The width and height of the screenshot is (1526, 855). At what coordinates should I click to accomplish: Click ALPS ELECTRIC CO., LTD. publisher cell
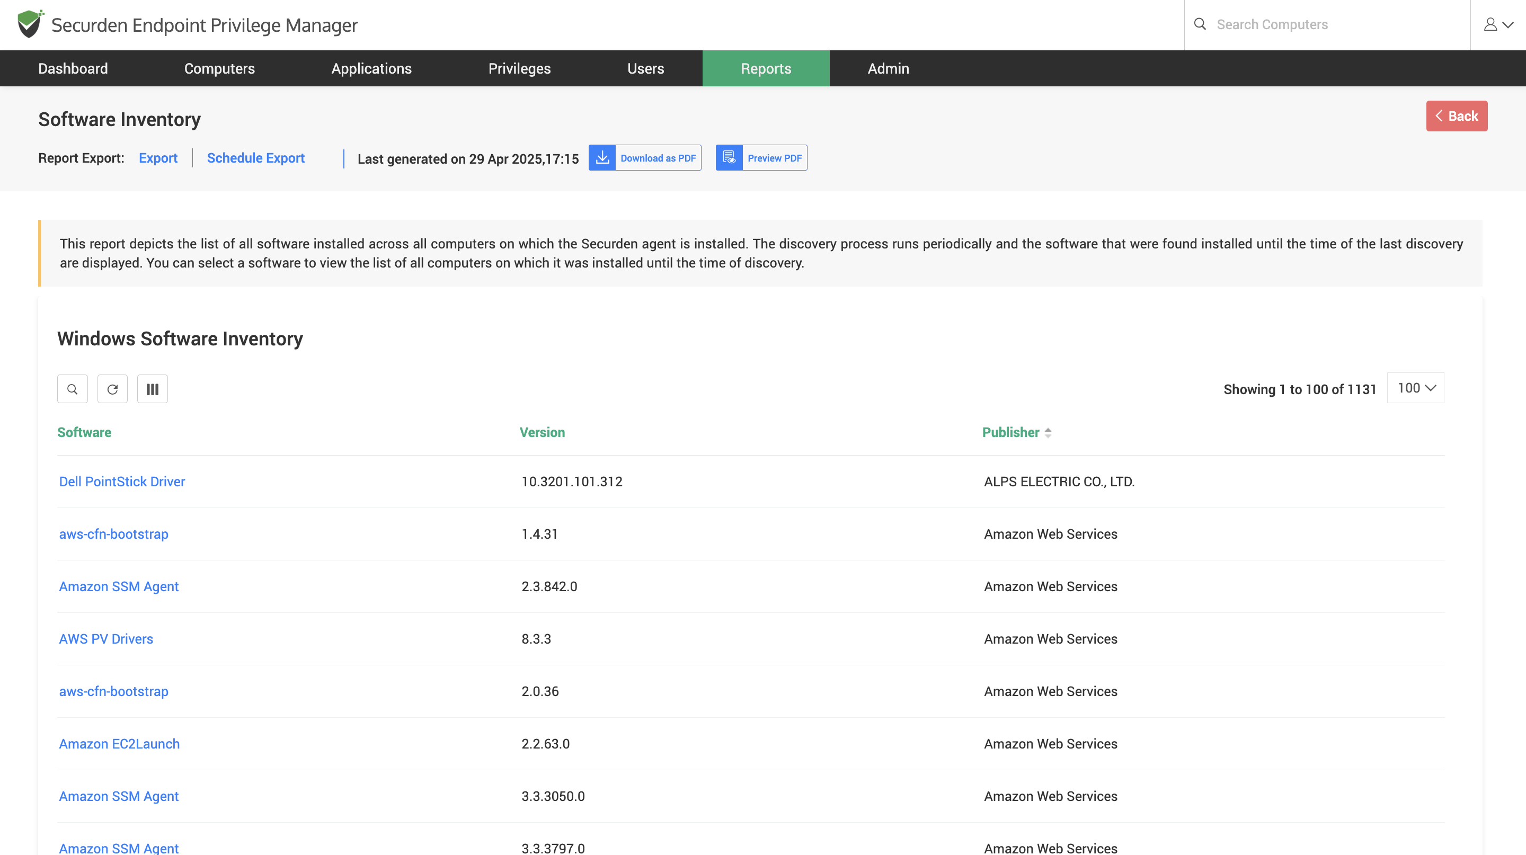1059,482
